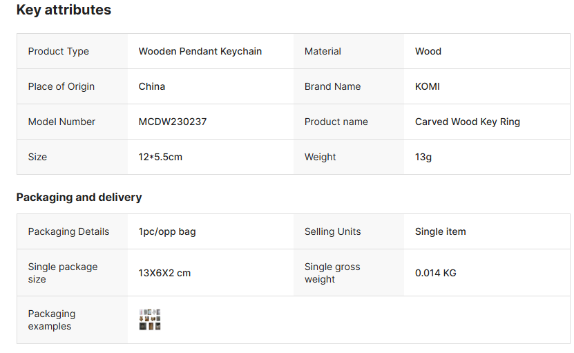Click the Product Type label
Viewport: 574px width, 353px height.
[58, 51]
